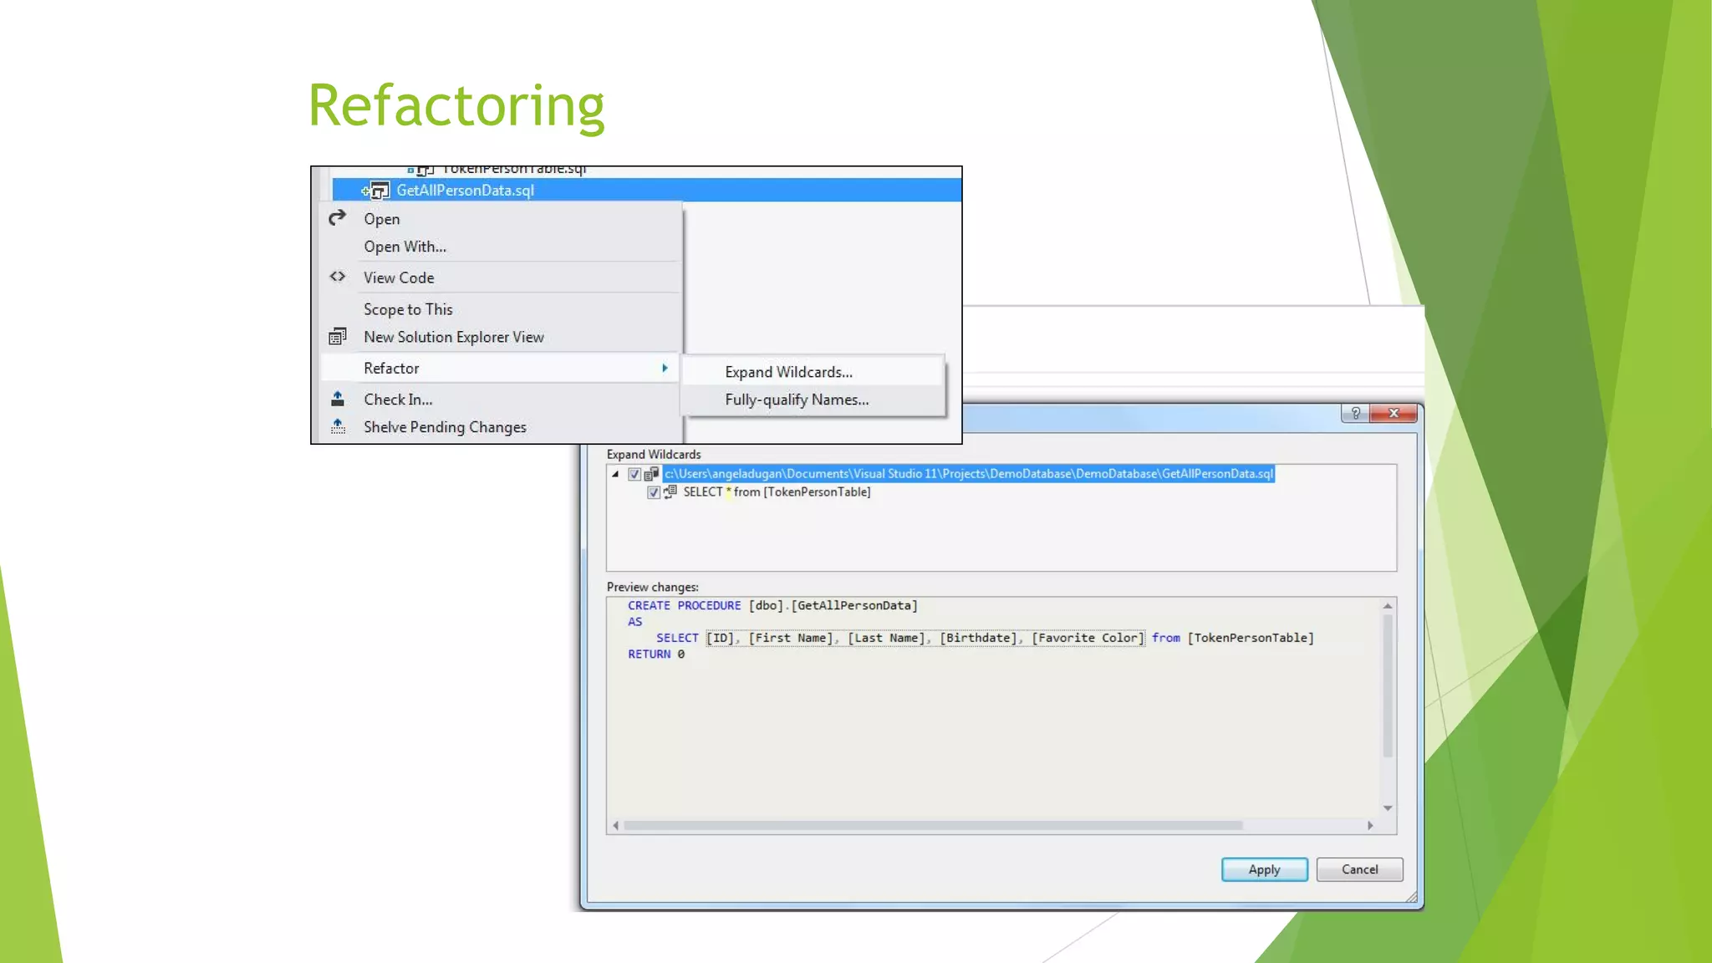Click the Apply button
This screenshot has width=1712, height=963.
[1264, 869]
